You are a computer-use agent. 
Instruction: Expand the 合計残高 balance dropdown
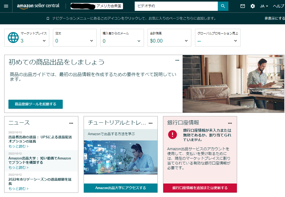pos(186,41)
